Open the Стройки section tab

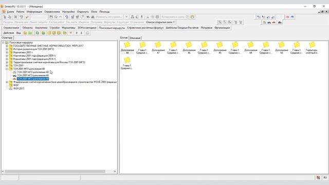54,28
